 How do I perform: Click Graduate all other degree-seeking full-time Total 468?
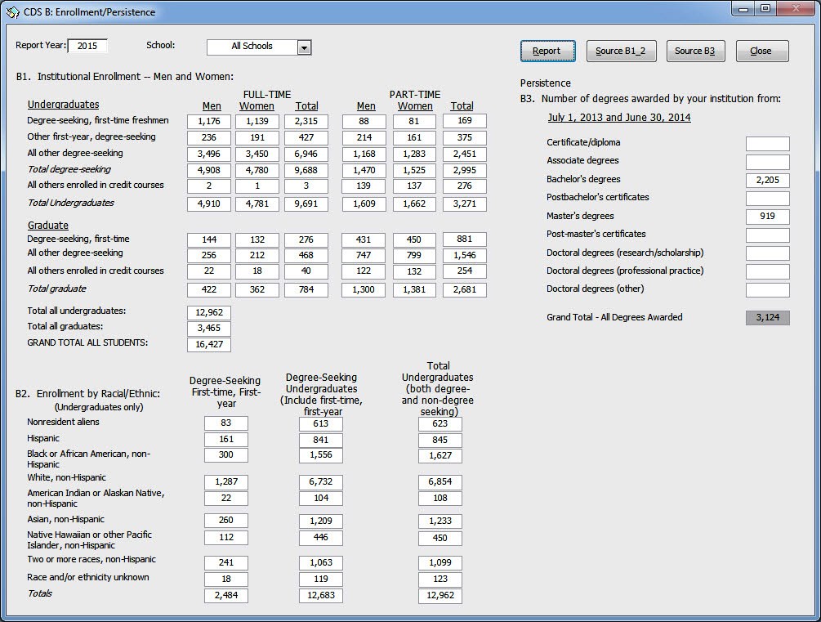306,256
